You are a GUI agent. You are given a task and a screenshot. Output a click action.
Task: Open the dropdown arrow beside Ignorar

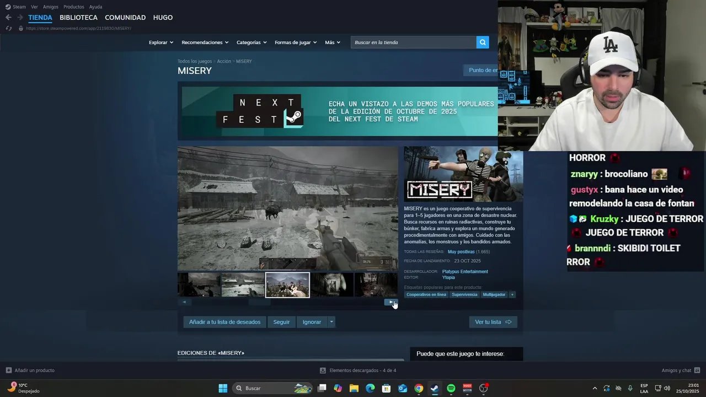click(331, 322)
